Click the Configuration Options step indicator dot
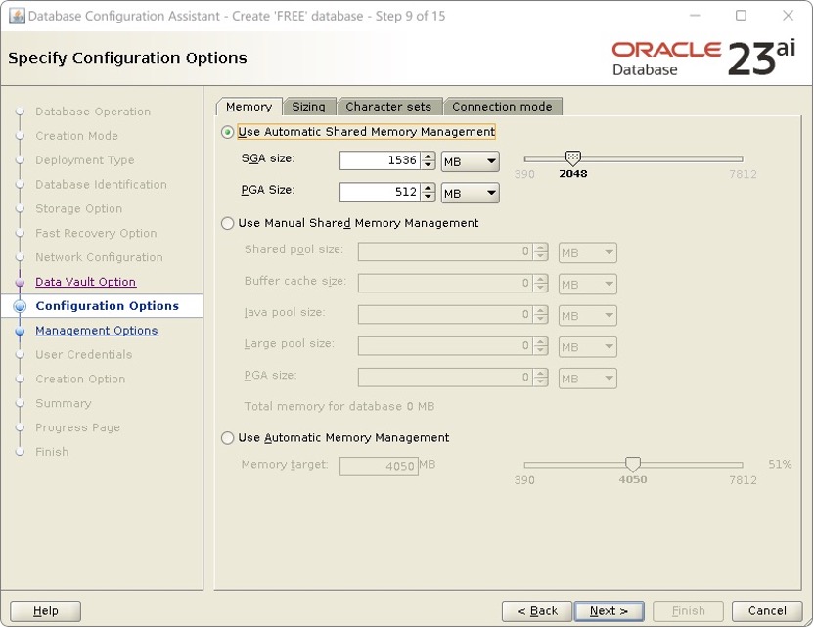Image resolution: width=814 pixels, height=628 pixels. (22, 306)
